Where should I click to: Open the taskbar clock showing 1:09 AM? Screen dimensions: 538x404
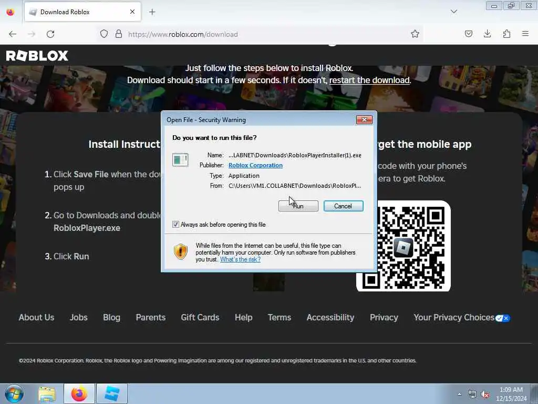[511, 394]
